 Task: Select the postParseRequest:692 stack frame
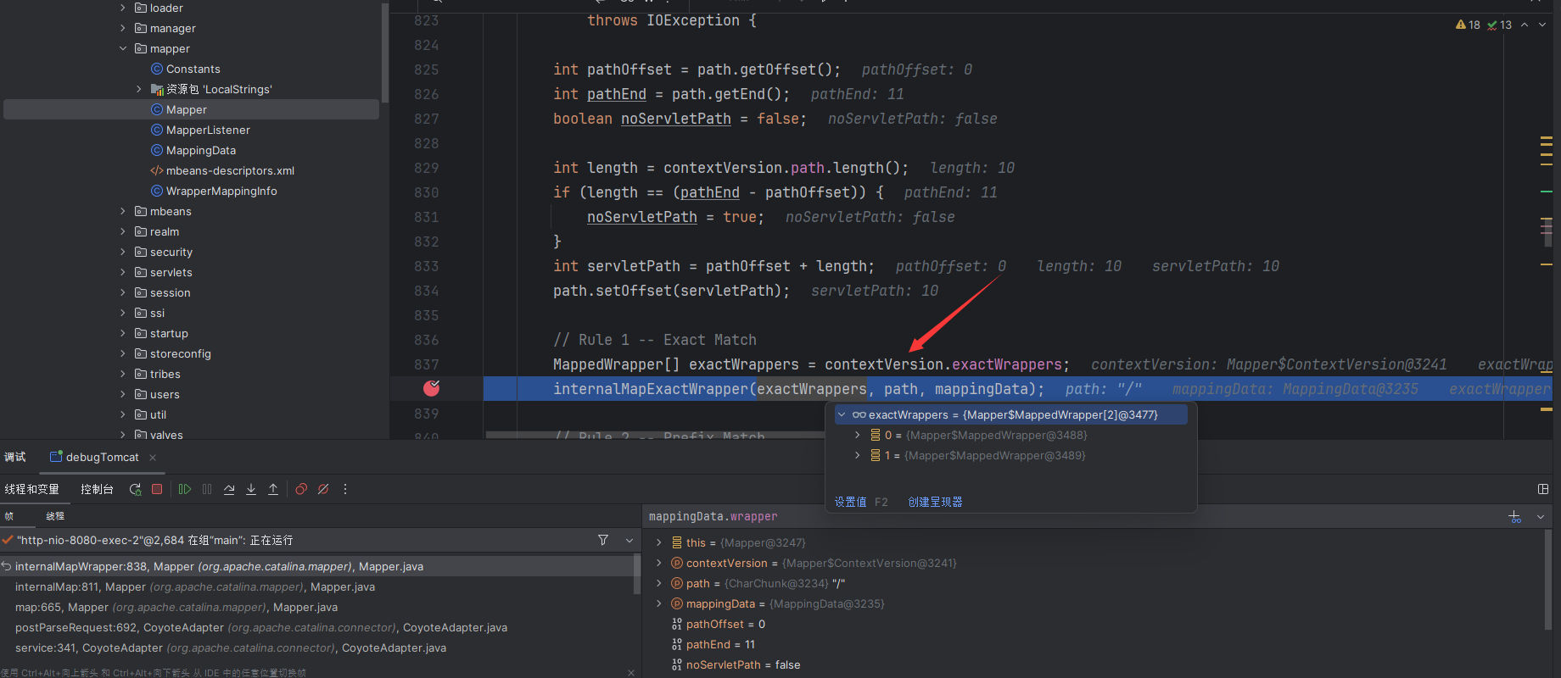pyautogui.click(x=317, y=627)
